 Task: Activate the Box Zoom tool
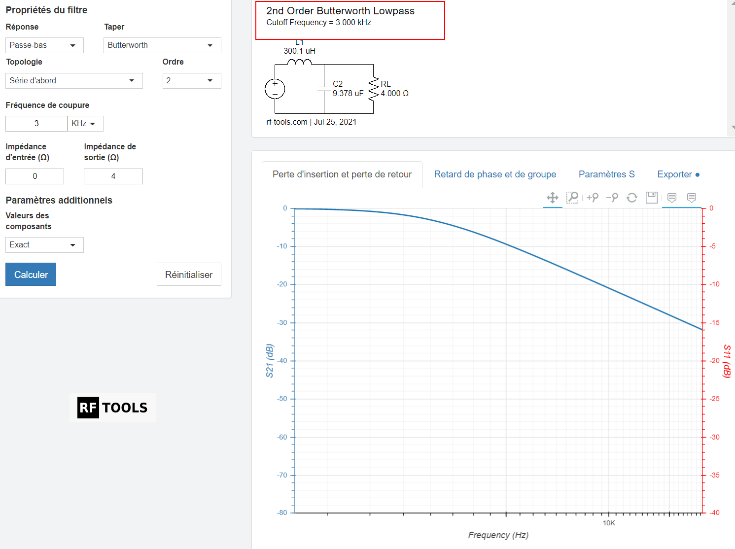click(x=572, y=198)
